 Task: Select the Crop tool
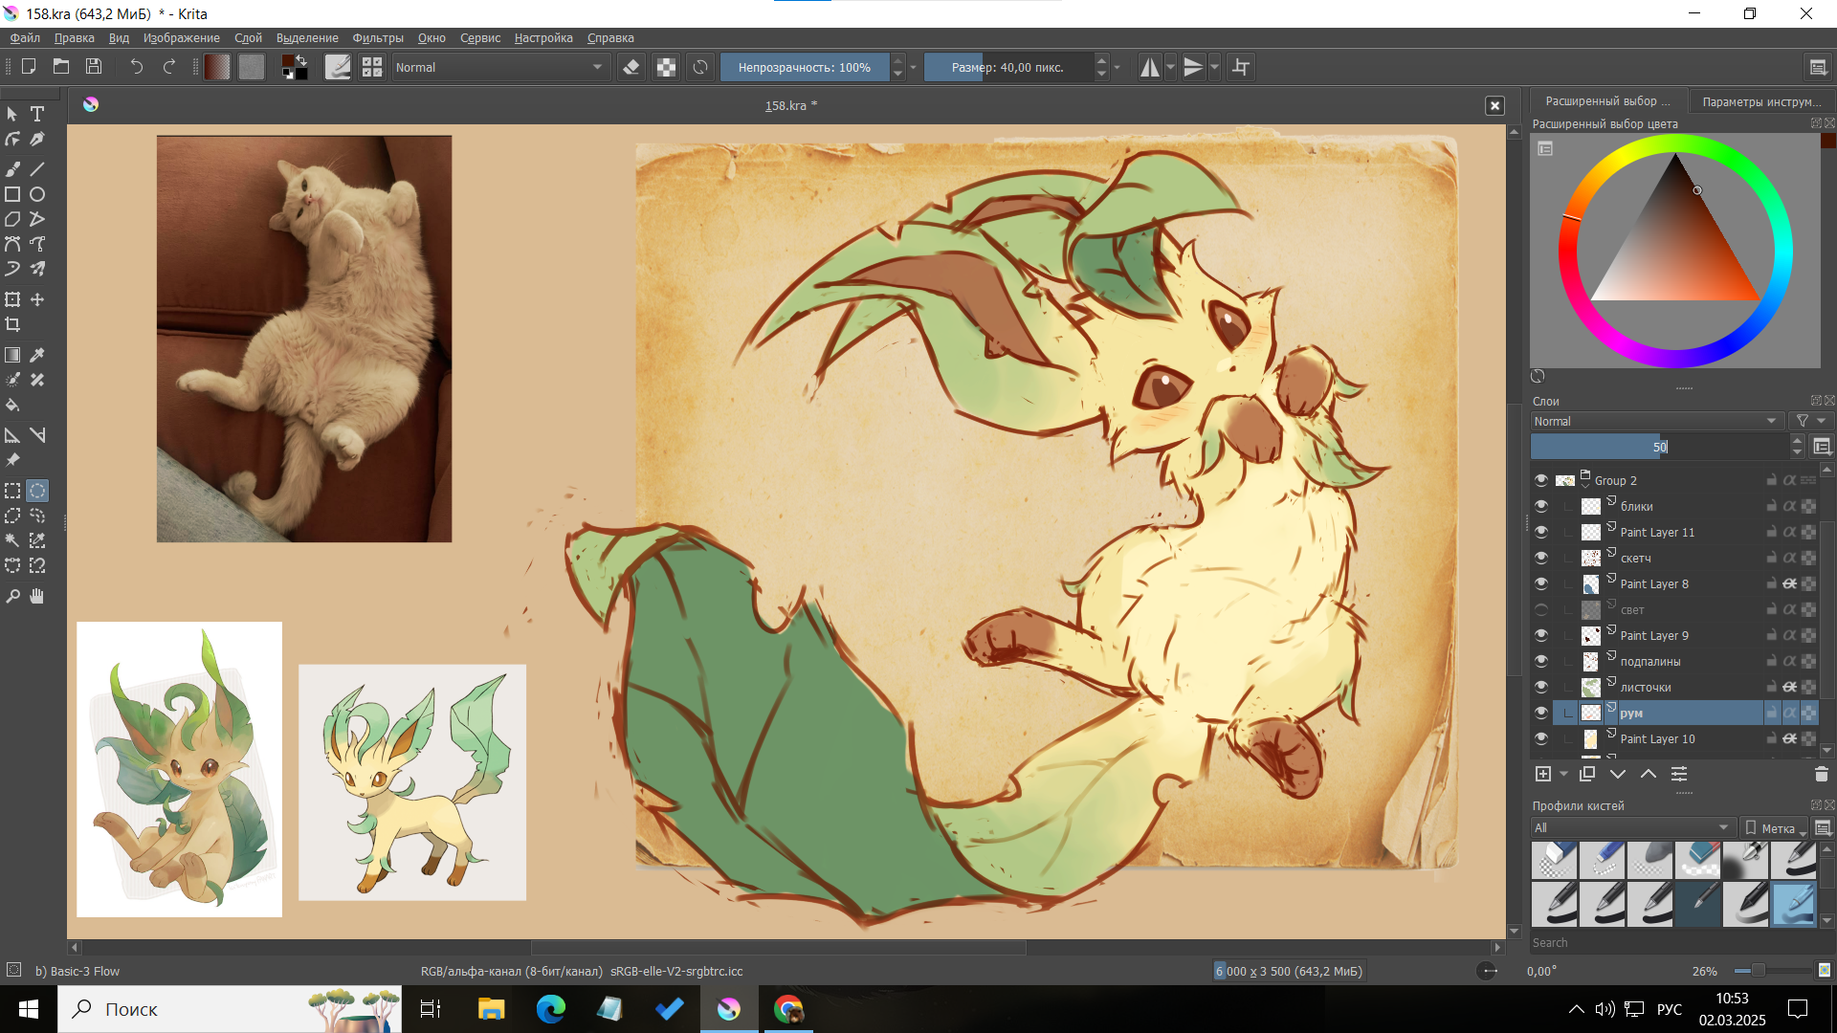[x=12, y=324]
